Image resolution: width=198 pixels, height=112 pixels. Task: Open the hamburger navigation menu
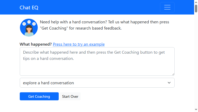point(167,7)
